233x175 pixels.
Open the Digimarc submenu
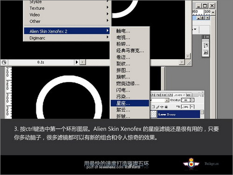tap(67, 38)
